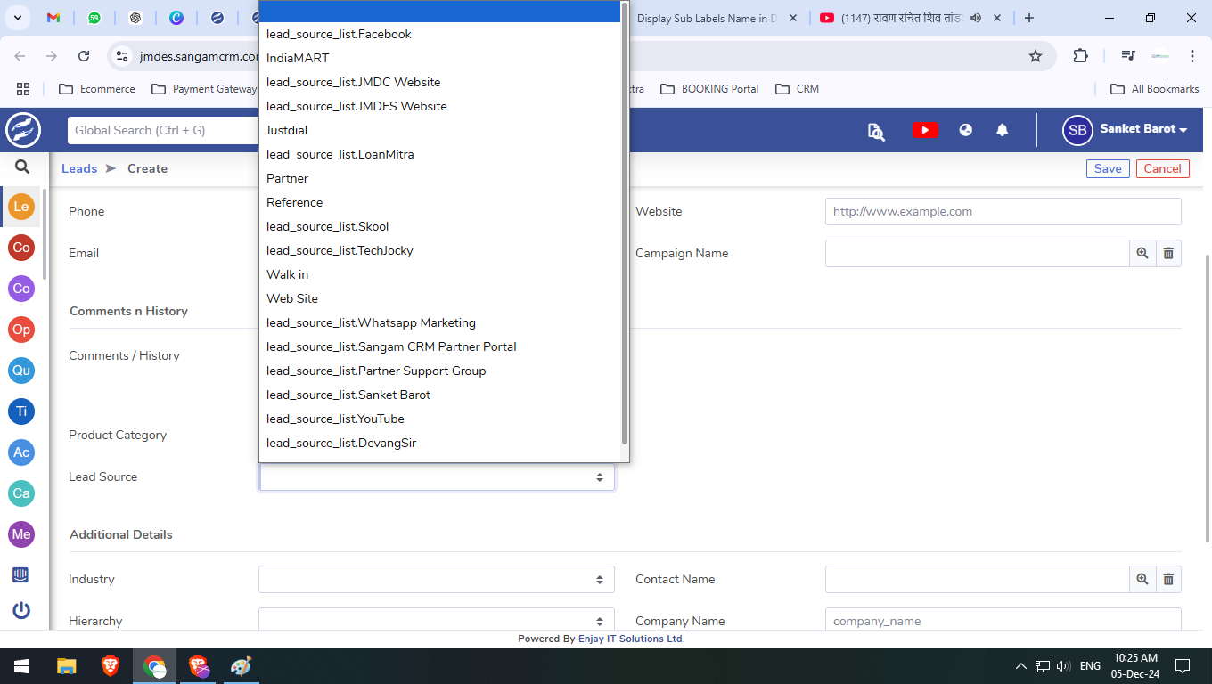
Task: Open the ChatGPT browser tab
Action: (x=135, y=18)
